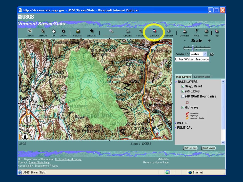Expand the POLITICAL layer group
Image resolution: width=243 pixels, height=182 pixels.
[x=176, y=128]
